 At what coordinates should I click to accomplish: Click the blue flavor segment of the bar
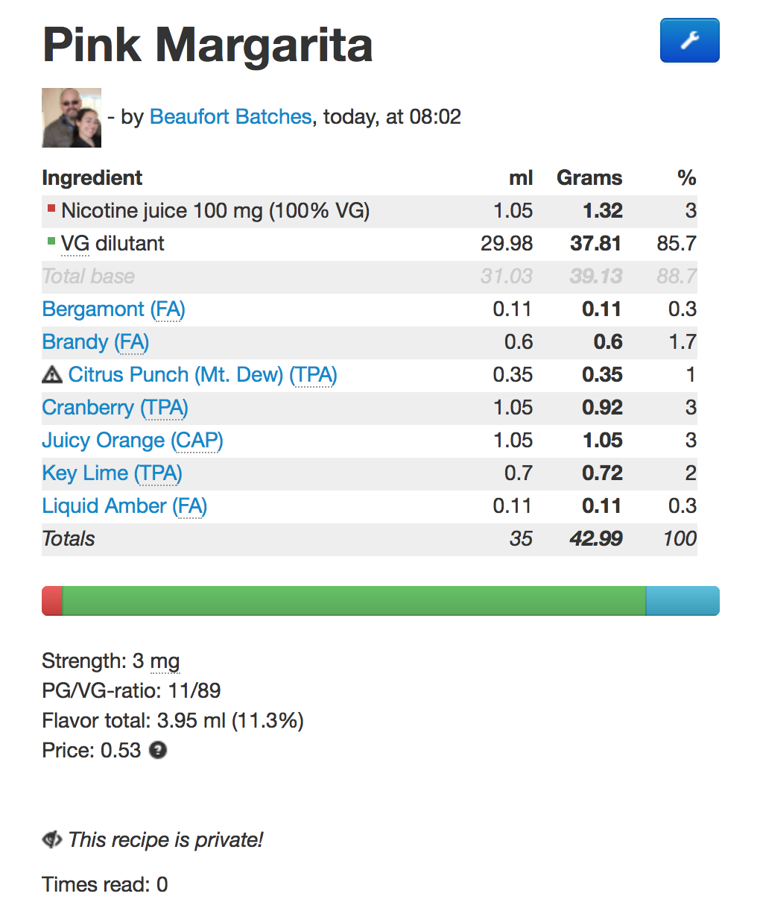(x=683, y=601)
